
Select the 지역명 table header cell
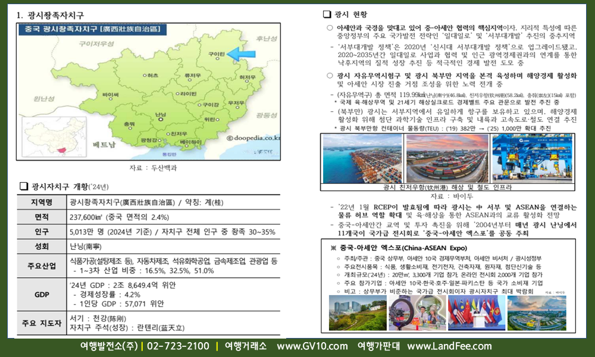click(42, 202)
